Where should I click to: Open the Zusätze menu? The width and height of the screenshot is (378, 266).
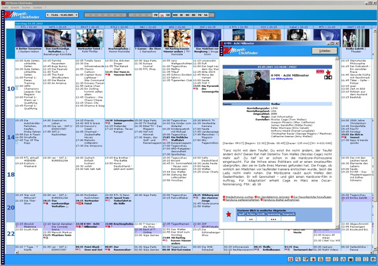pyautogui.click(x=37, y=8)
